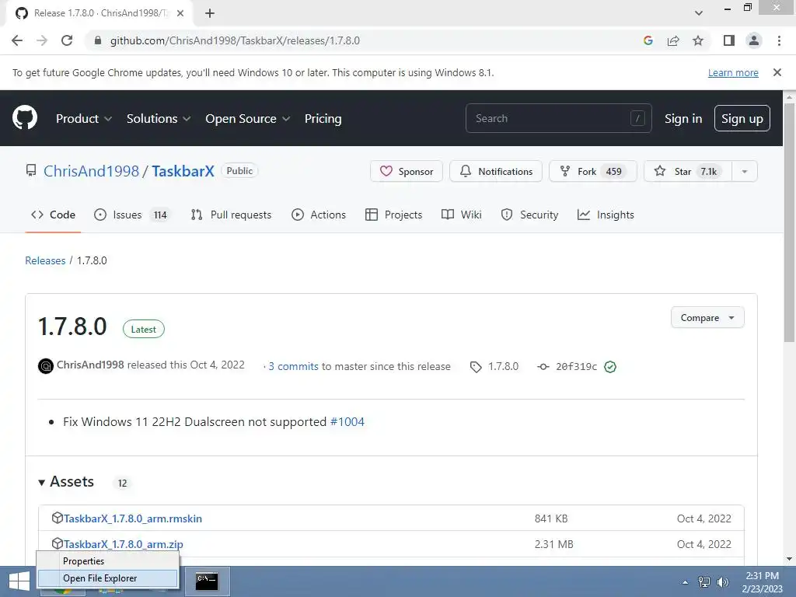The image size is (796, 597).
Task: Switch to the Actions tab
Action: (318, 215)
